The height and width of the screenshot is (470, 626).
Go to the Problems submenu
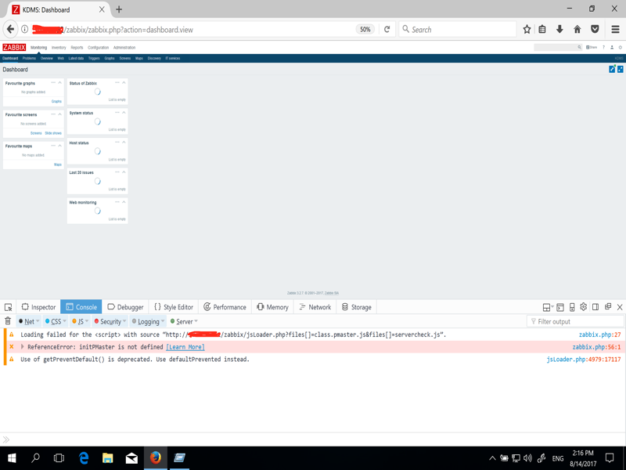(x=29, y=58)
